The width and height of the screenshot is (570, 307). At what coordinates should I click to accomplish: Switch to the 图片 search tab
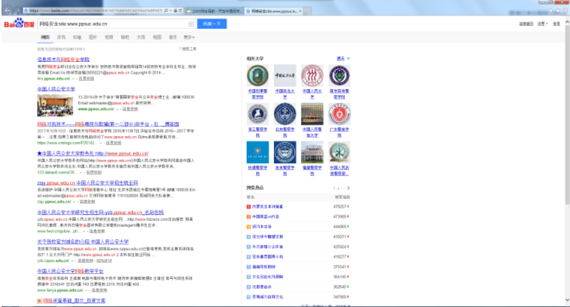tap(93, 37)
